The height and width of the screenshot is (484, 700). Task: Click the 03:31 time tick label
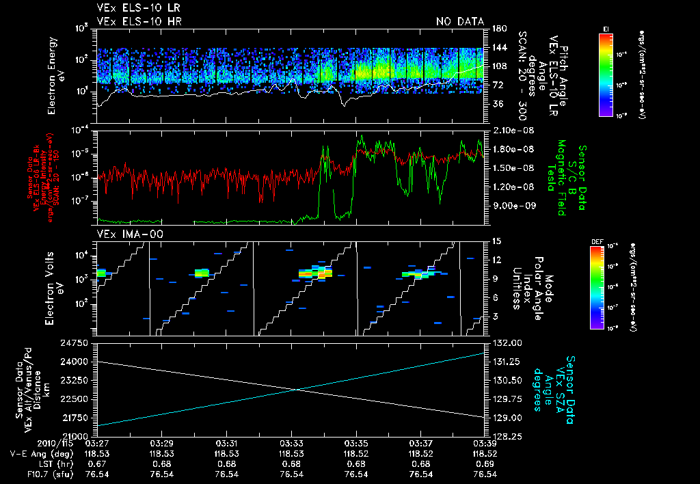tap(227, 444)
